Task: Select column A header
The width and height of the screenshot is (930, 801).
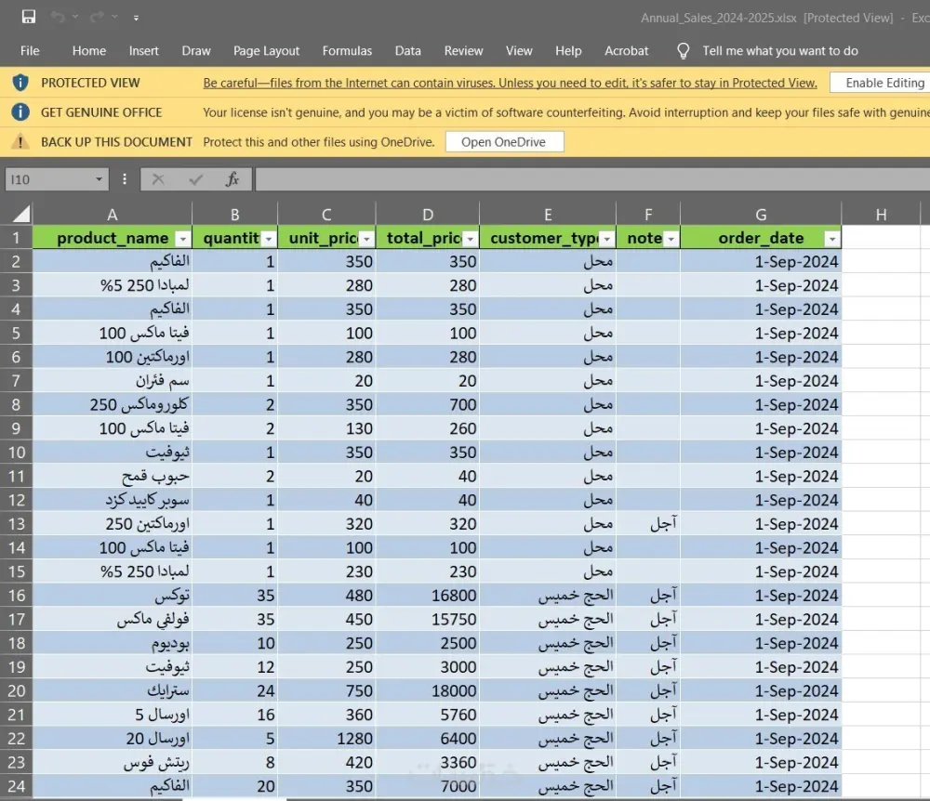Action: pos(113,215)
